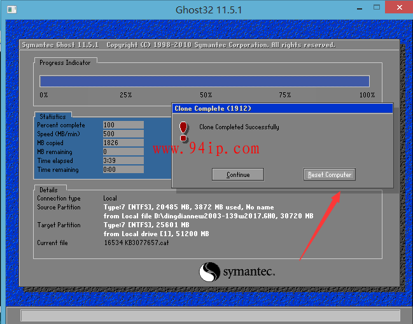Click the Percent complete label
413x324 pixels.
61,125
